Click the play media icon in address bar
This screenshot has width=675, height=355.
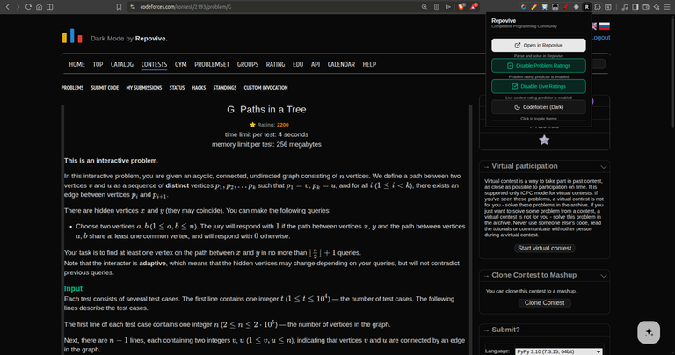coord(448,7)
